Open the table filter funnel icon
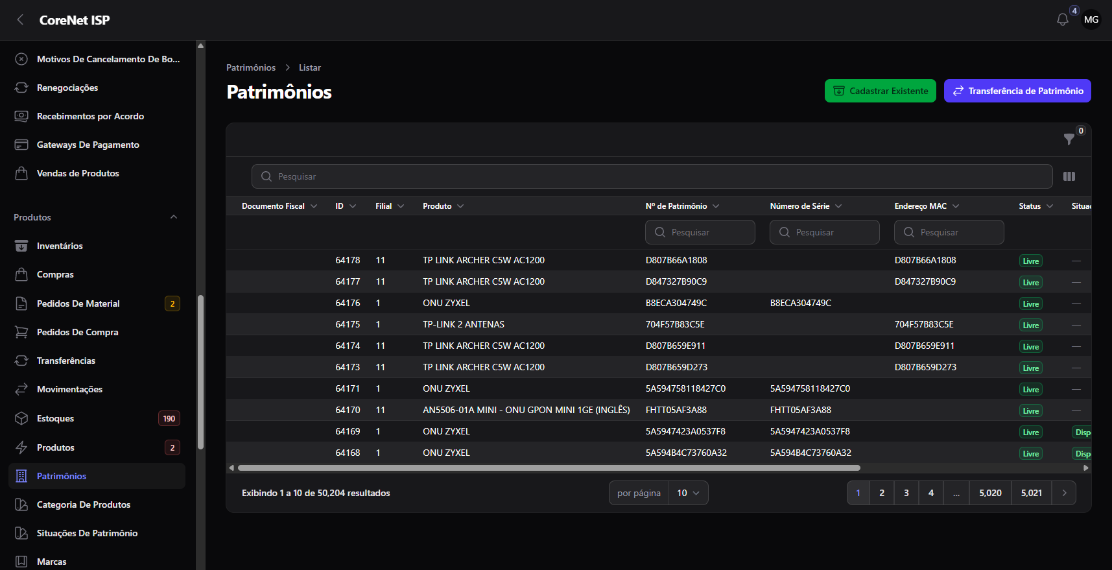 (x=1069, y=139)
